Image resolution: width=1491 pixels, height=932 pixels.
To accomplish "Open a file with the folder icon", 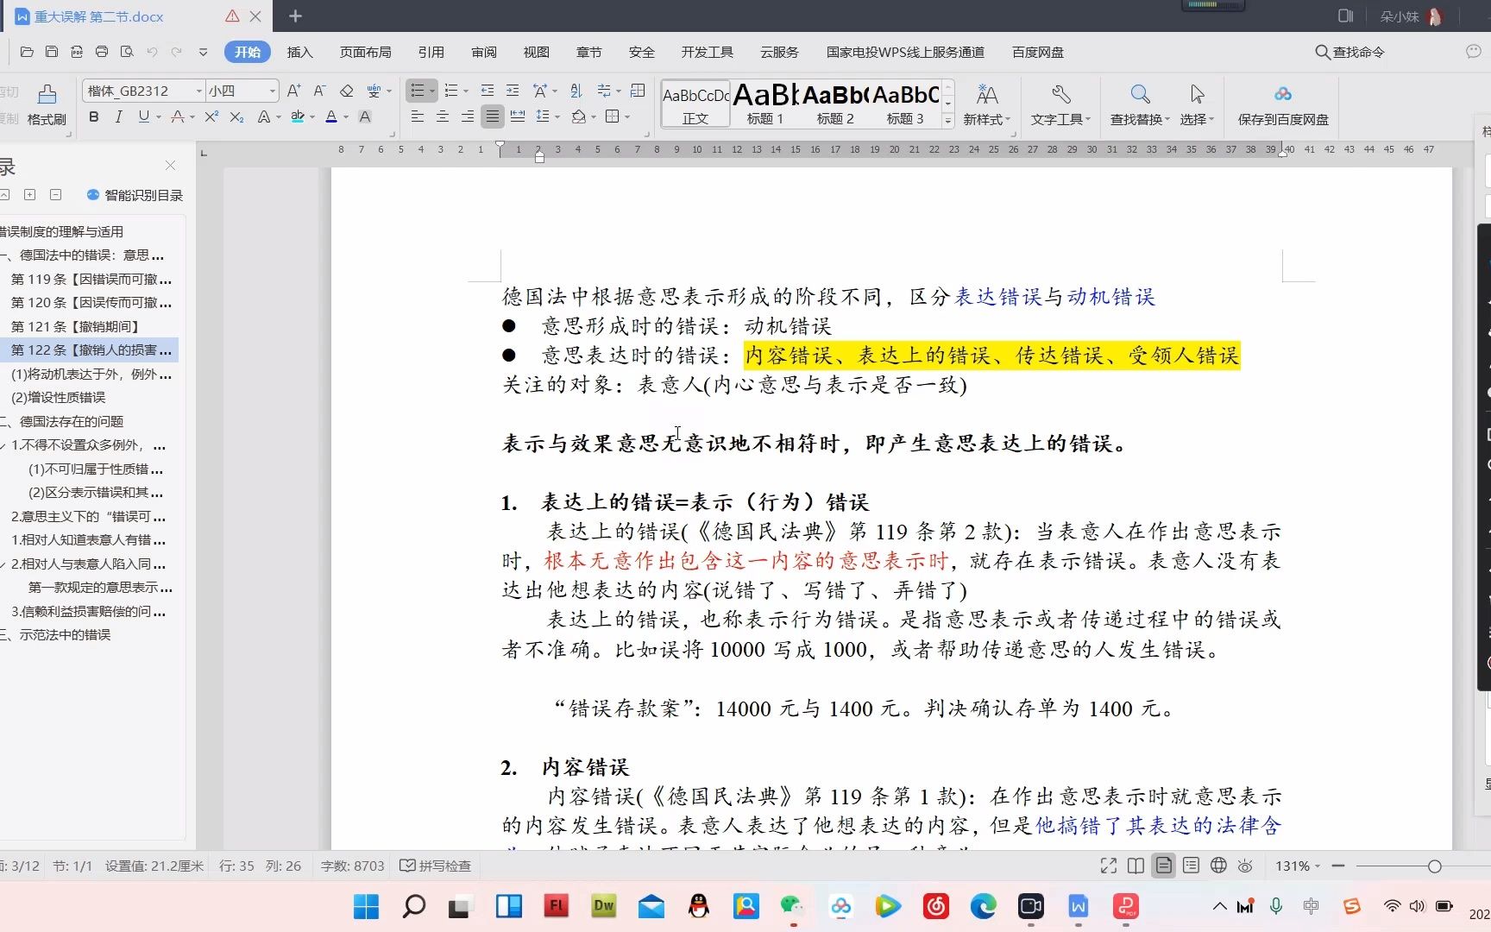I will (27, 52).
